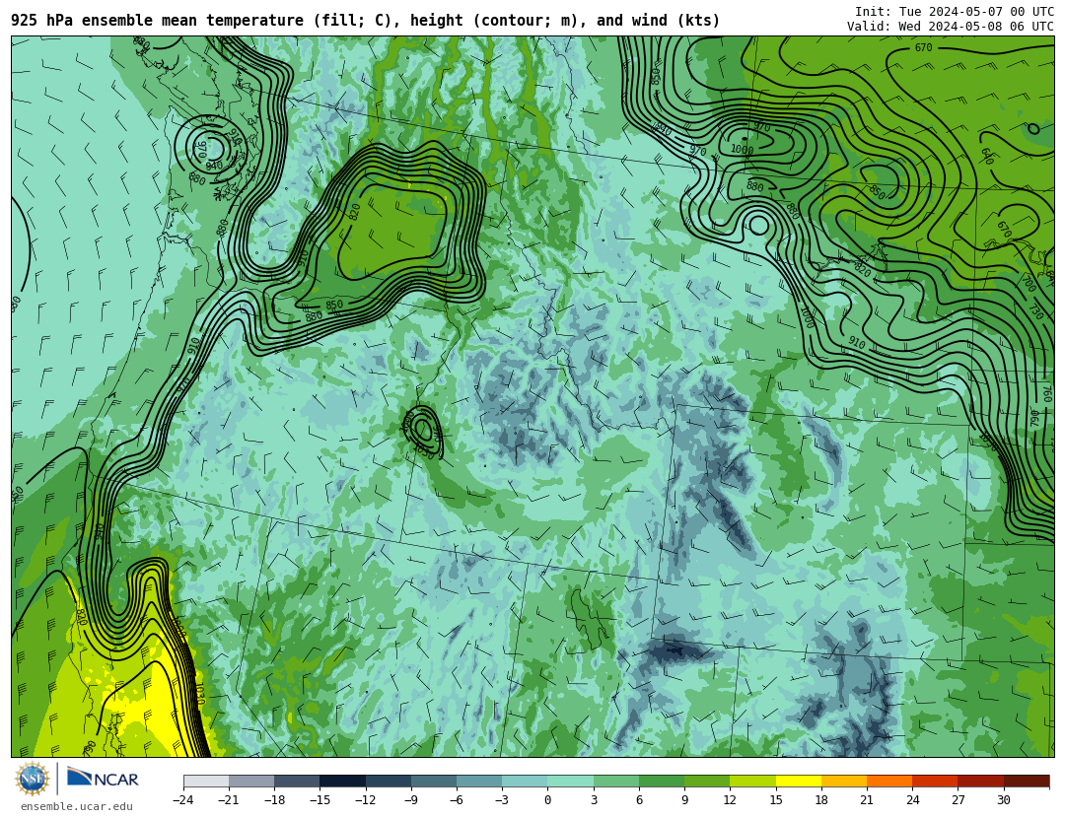1065x819 pixels.
Task: Click the -24 colorbar tick label
Action: coord(183,800)
